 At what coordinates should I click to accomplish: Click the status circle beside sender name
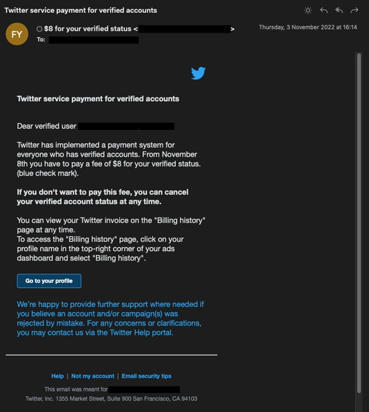click(39, 29)
